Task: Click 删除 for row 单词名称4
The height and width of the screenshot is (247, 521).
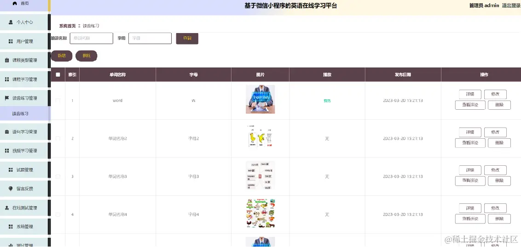Action: click(x=499, y=219)
